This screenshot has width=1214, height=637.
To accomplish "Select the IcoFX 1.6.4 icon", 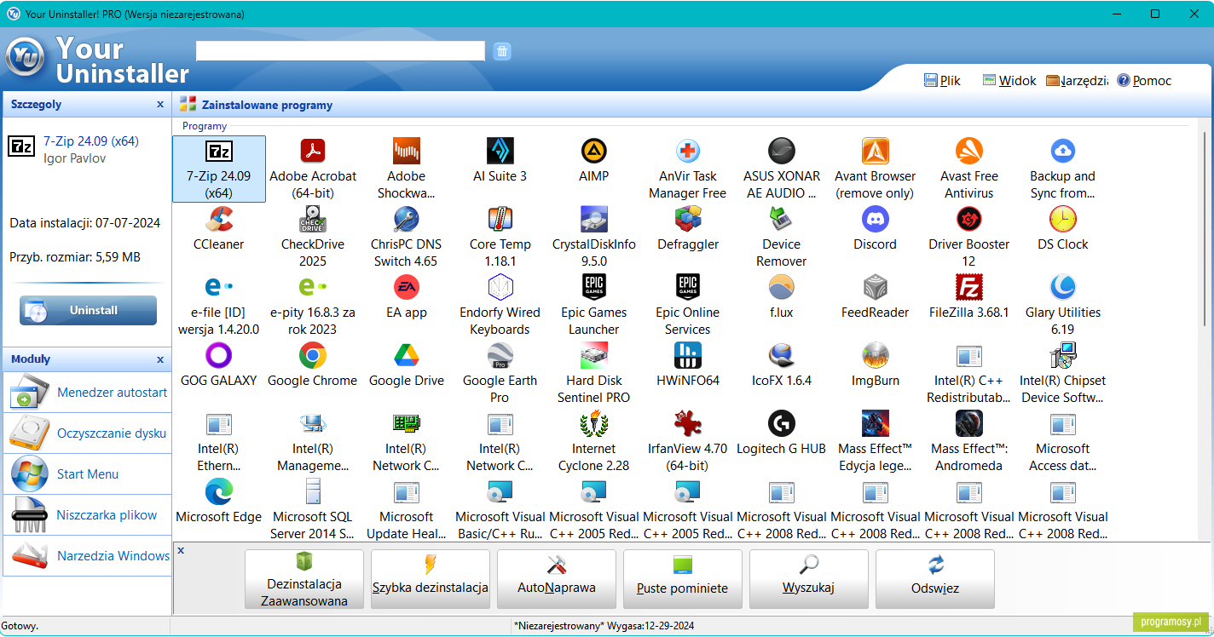I will [x=782, y=356].
